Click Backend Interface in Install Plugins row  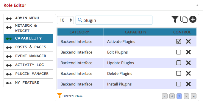pos(76,84)
